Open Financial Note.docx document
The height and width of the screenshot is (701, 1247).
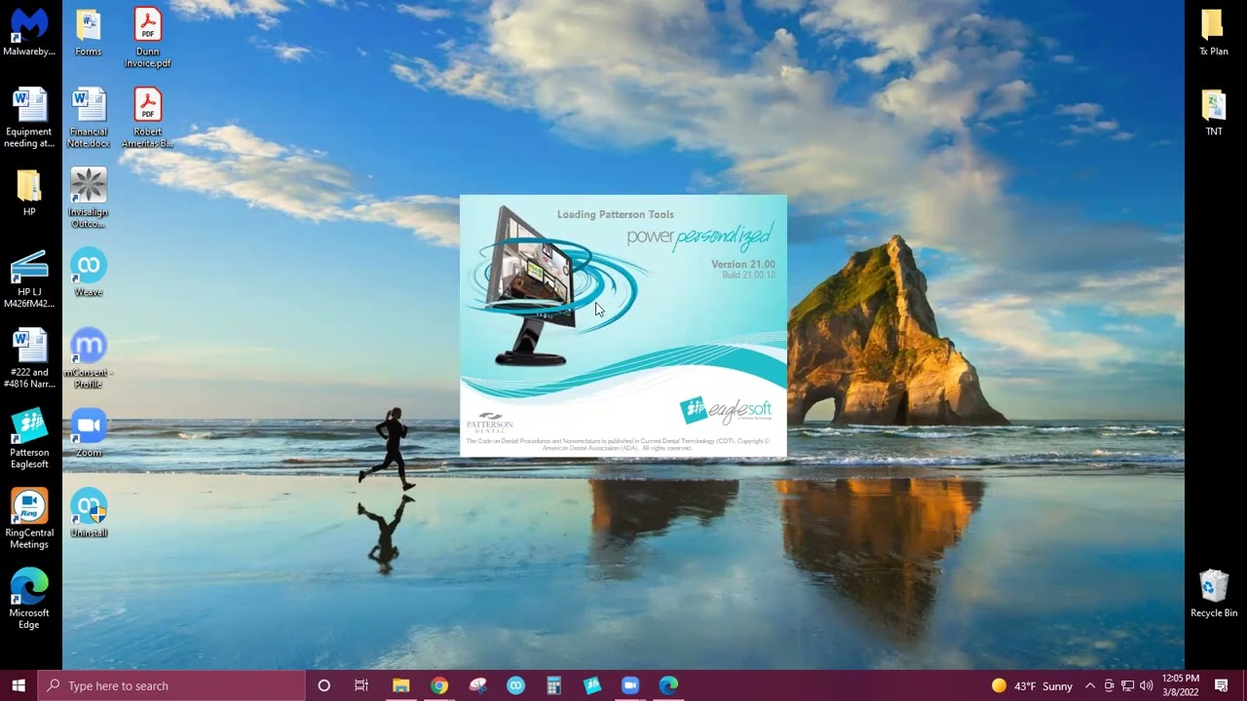pos(88,118)
